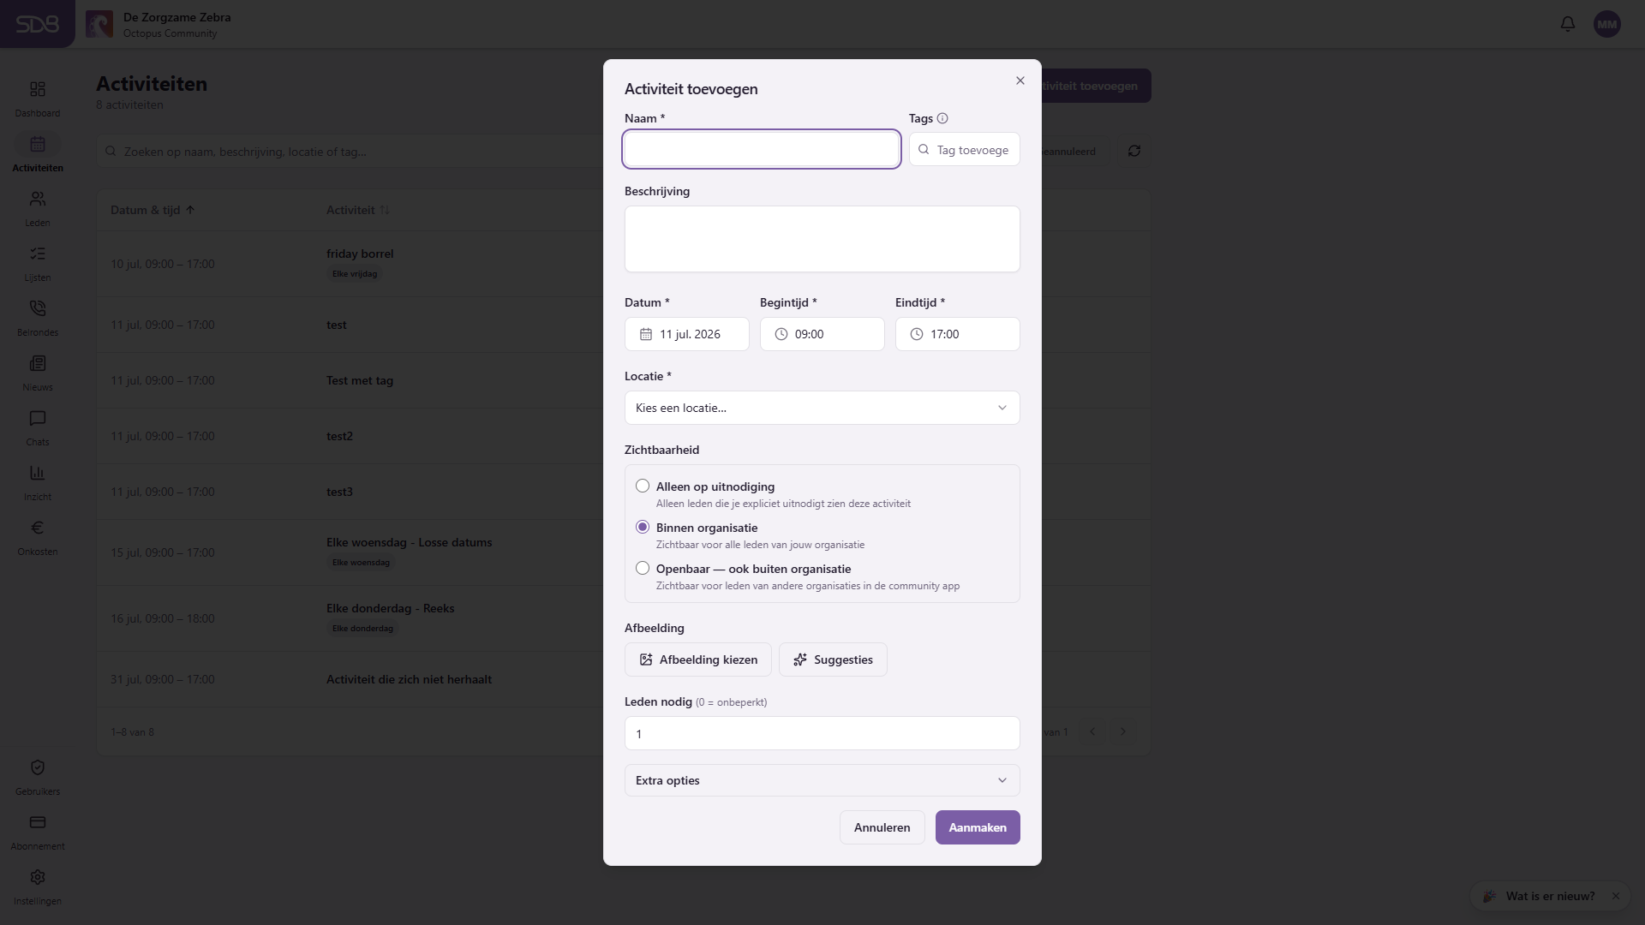Click the notifications bell icon

(x=1568, y=24)
